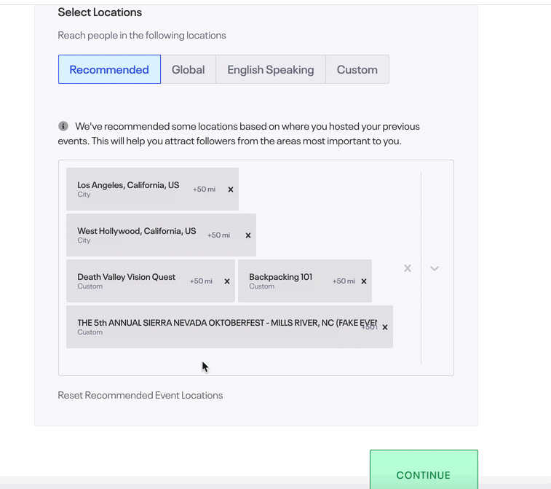Click the Backpacking 101 chip label
Image resolution: width=551 pixels, height=489 pixels.
tap(280, 277)
